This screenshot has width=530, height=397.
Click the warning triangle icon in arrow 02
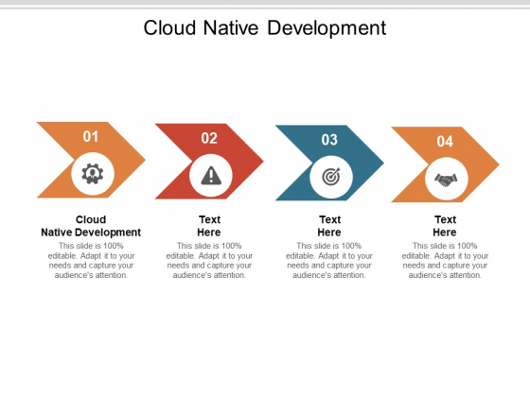coord(211,176)
